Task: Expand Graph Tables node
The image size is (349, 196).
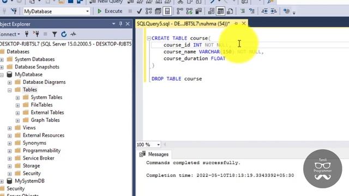Action: coord(17,120)
